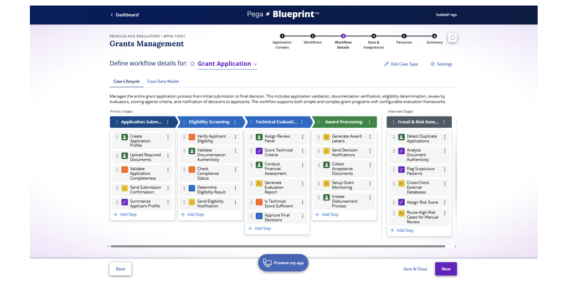Add Step under Fraud & Risk Assessment
The height and width of the screenshot is (283, 567).
pyautogui.click(x=402, y=230)
